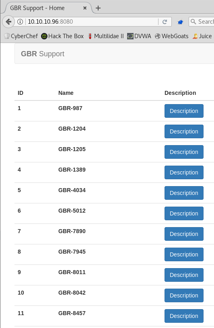Open the CyberChef bookmark

[21, 36]
